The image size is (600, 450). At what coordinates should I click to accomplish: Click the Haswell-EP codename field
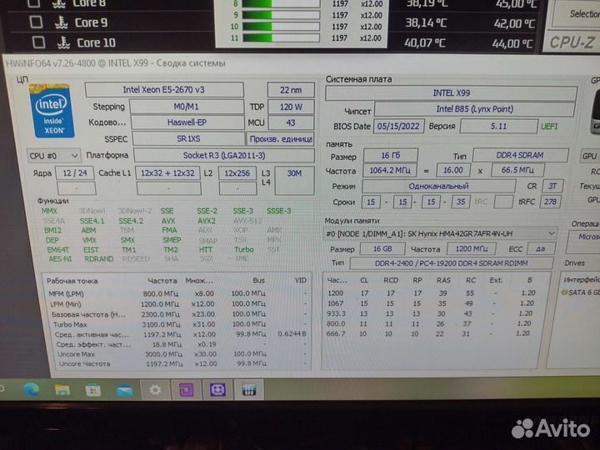pos(187,122)
